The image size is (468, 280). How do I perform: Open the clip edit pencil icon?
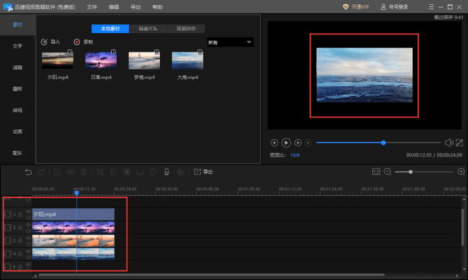click(57, 172)
